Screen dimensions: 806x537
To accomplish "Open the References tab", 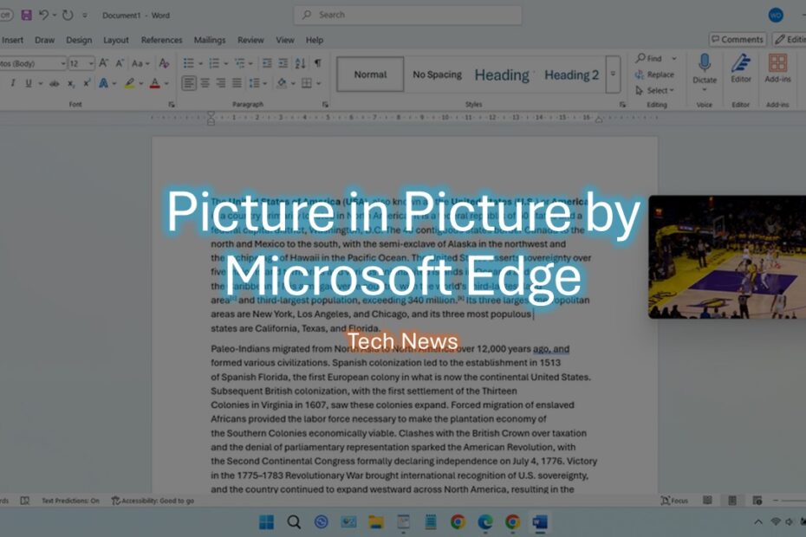I will [x=161, y=40].
